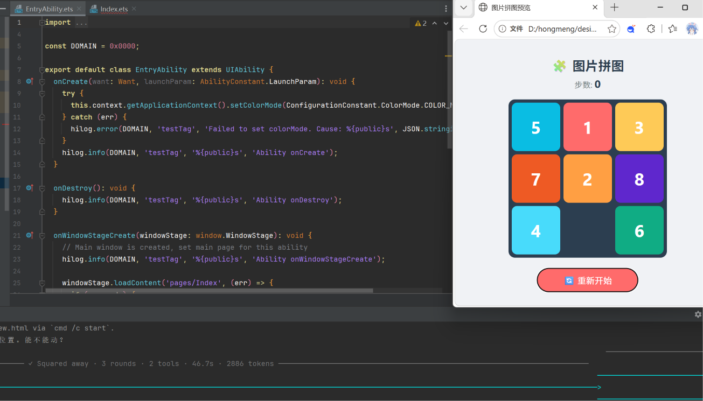Go to next highlighted problem arrow
The image size is (703, 401).
pos(446,23)
